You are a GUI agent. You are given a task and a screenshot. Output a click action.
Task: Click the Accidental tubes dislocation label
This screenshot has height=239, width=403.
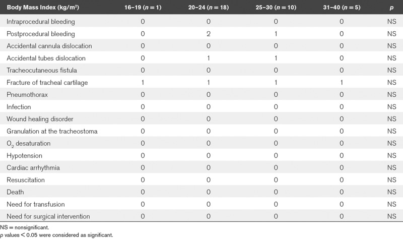46,58
